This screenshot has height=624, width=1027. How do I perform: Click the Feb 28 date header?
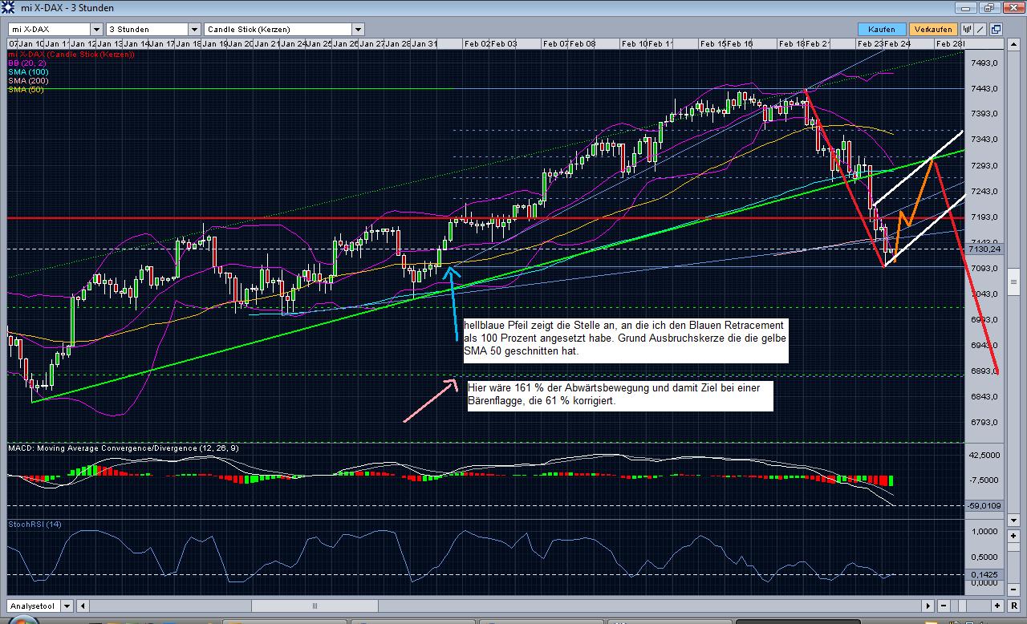tap(949, 43)
